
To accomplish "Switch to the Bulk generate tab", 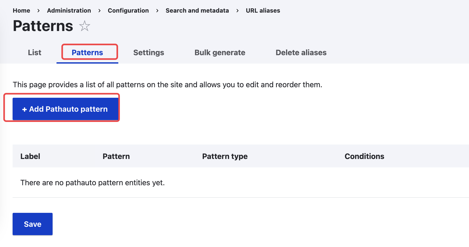I will (x=220, y=53).
